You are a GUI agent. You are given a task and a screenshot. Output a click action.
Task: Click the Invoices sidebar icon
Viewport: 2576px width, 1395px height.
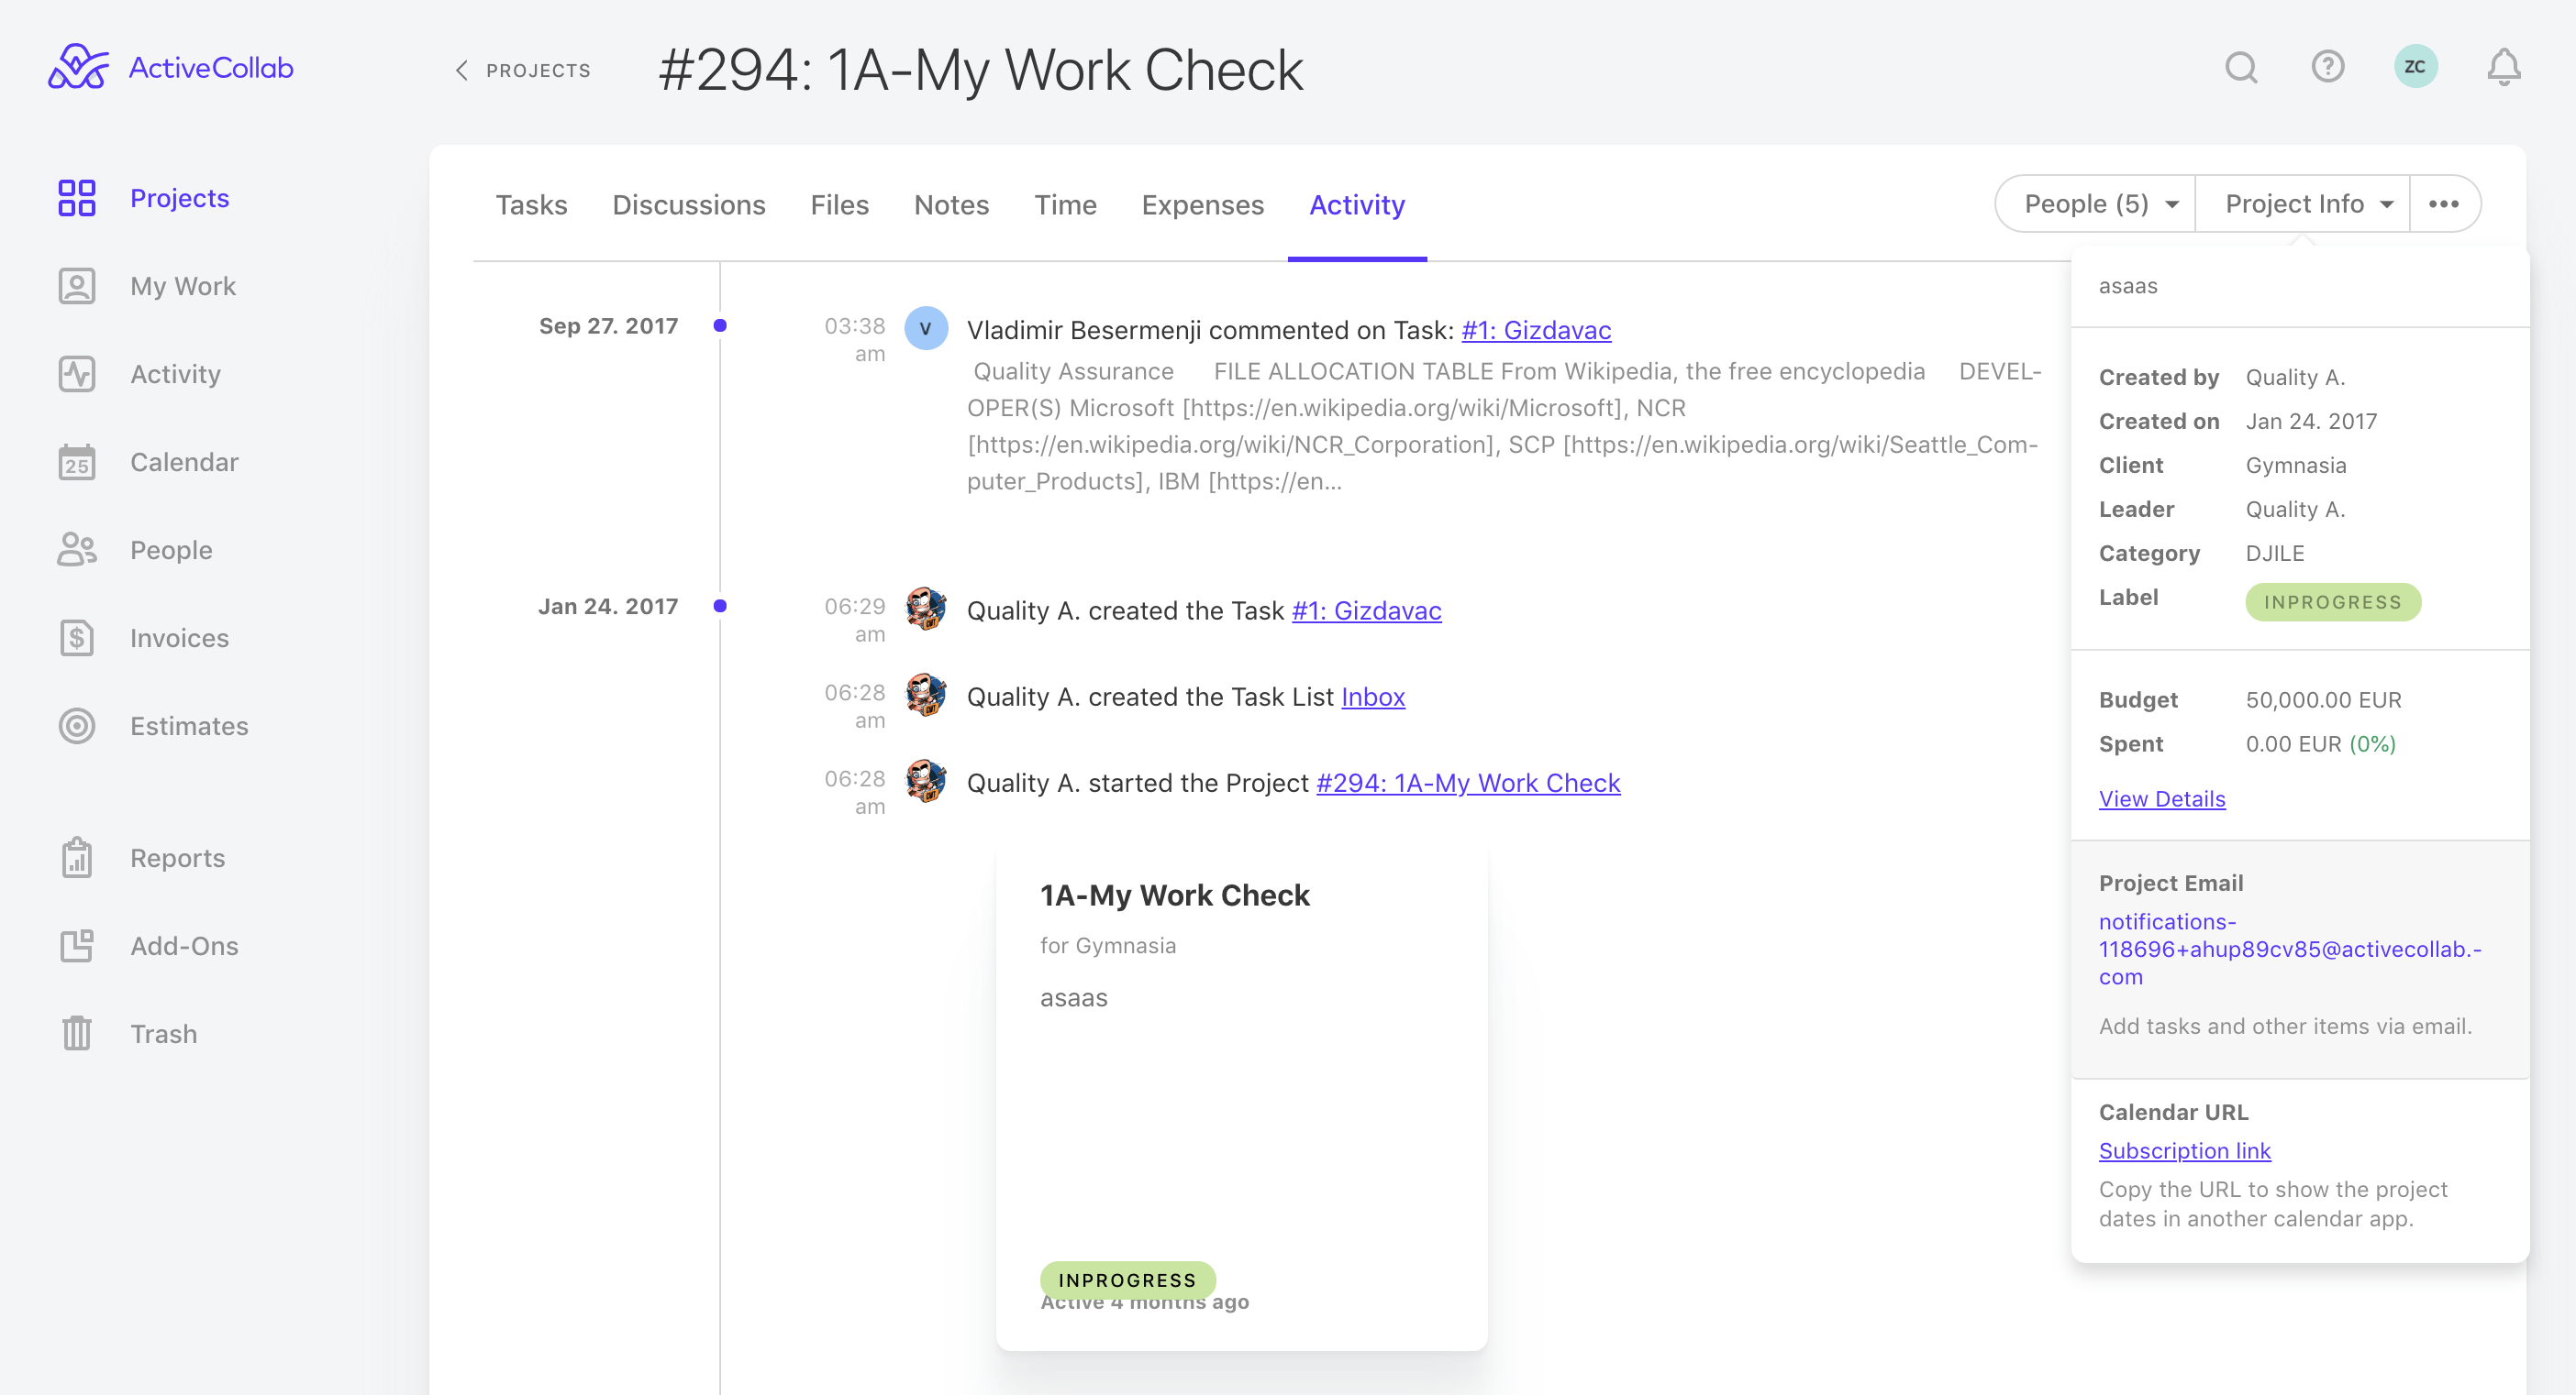77,637
